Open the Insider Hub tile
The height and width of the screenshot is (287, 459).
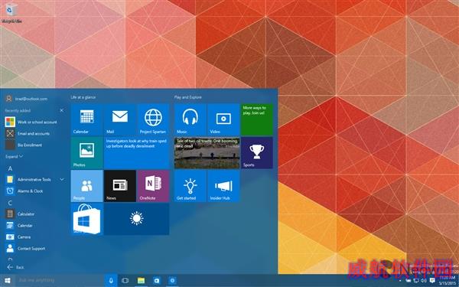coord(223,186)
